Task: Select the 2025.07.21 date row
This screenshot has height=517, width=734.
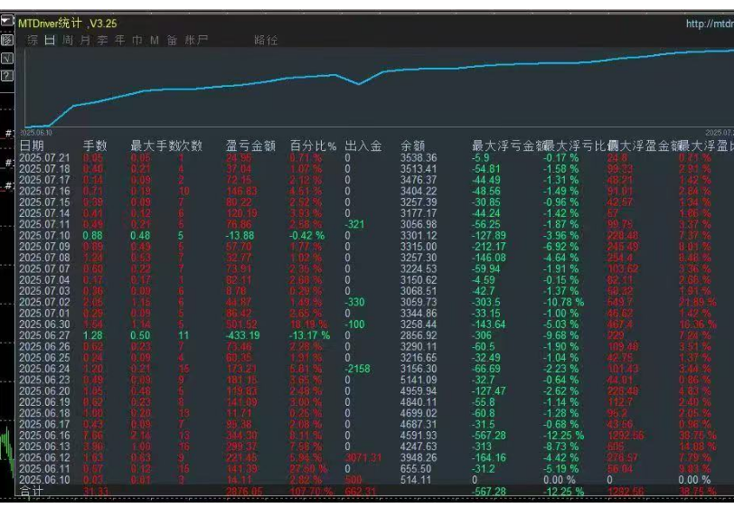Action: coord(44,157)
